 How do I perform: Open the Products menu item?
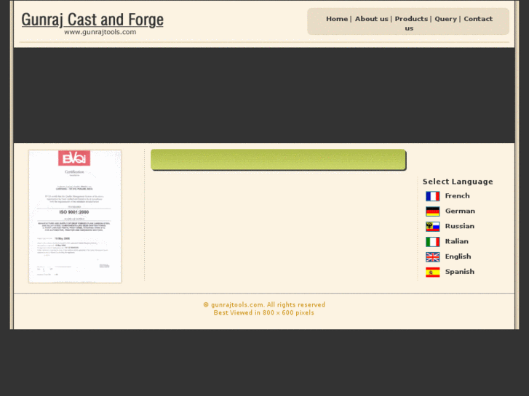pyautogui.click(x=411, y=19)
